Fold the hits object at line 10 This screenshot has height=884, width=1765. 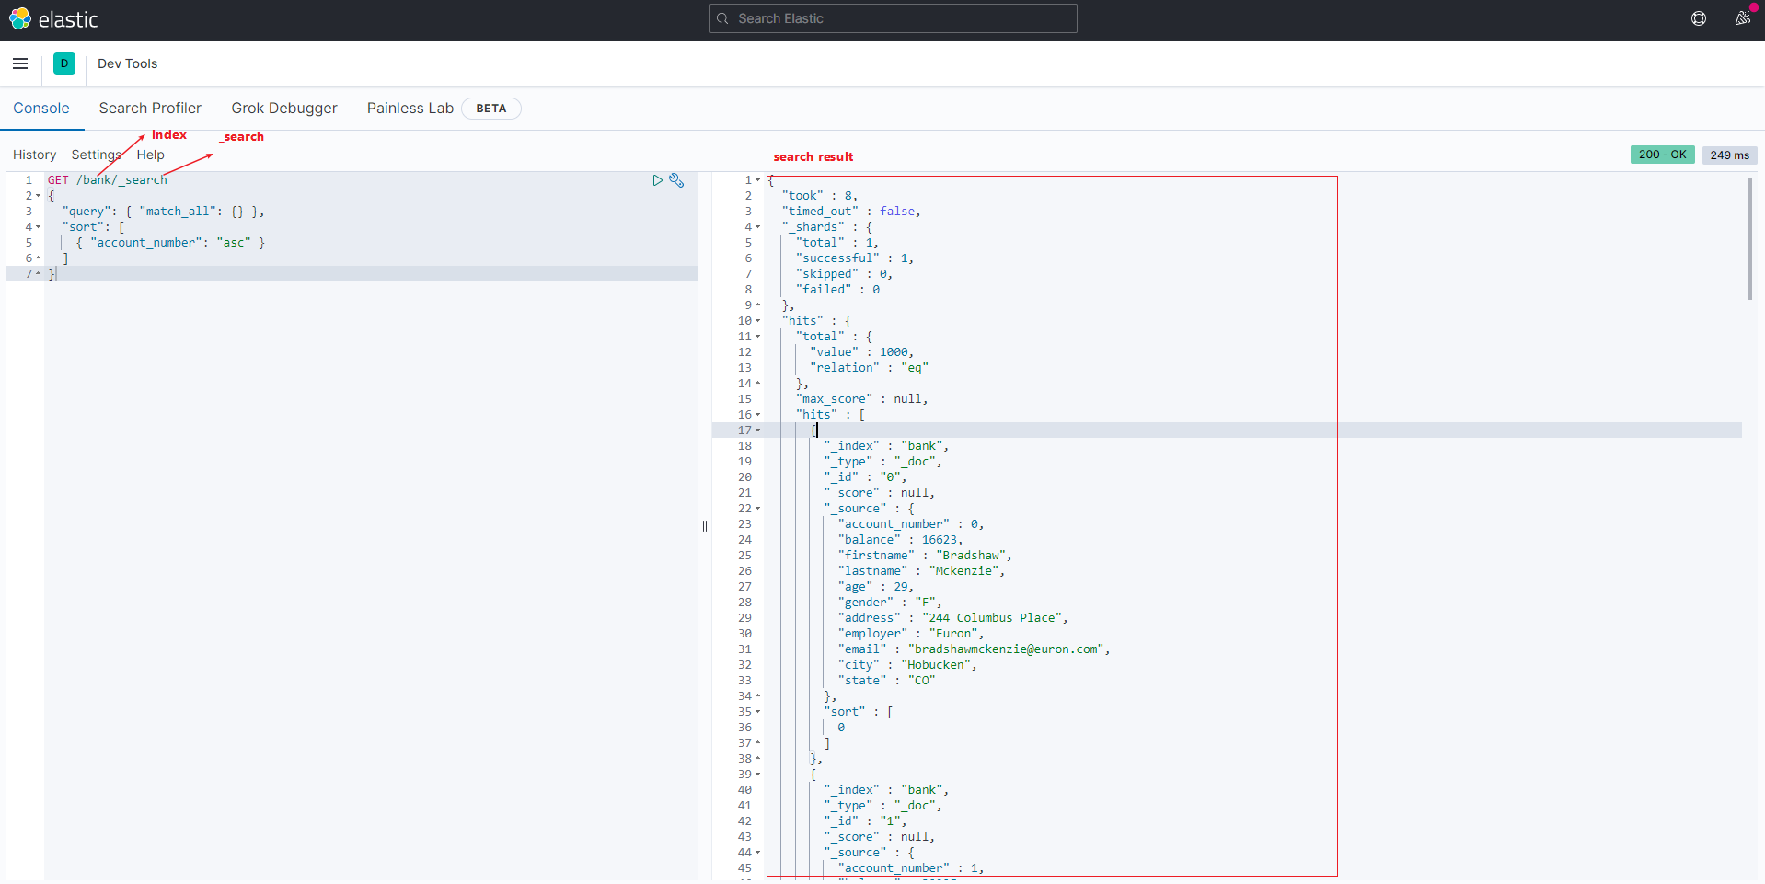(x=758, y=321)
